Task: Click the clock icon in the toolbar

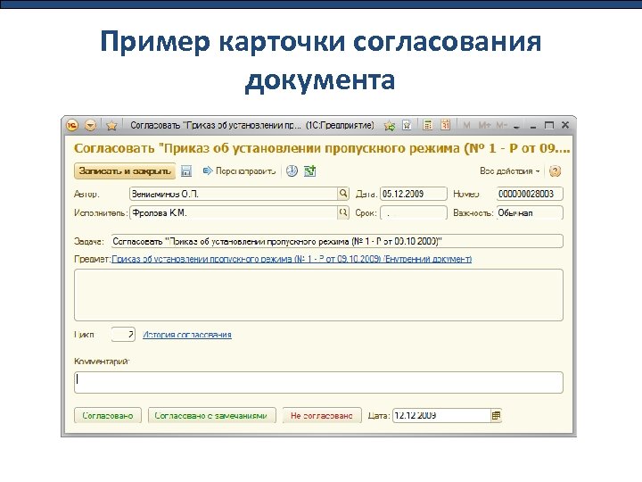Action: point(292,170)
